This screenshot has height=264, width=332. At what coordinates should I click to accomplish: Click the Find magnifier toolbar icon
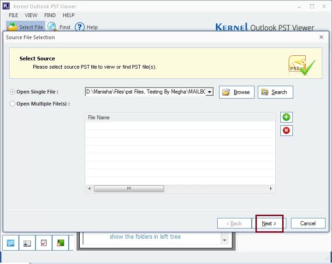[x=52, y=27]
